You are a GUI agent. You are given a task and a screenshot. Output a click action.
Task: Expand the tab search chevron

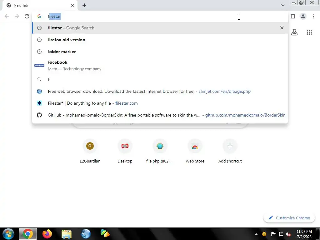(282, 5)
